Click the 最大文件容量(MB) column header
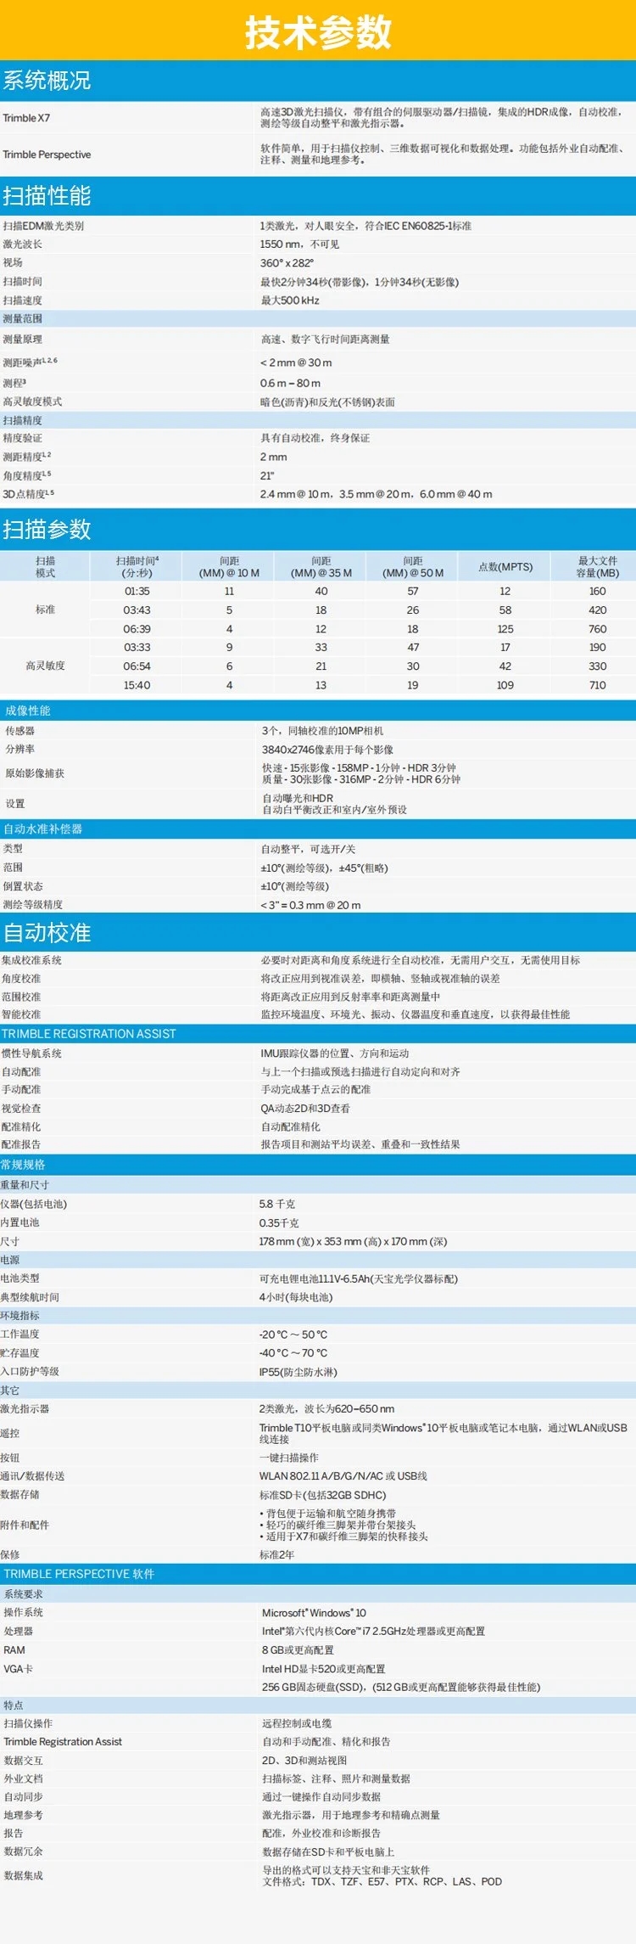 click(598, 566)
